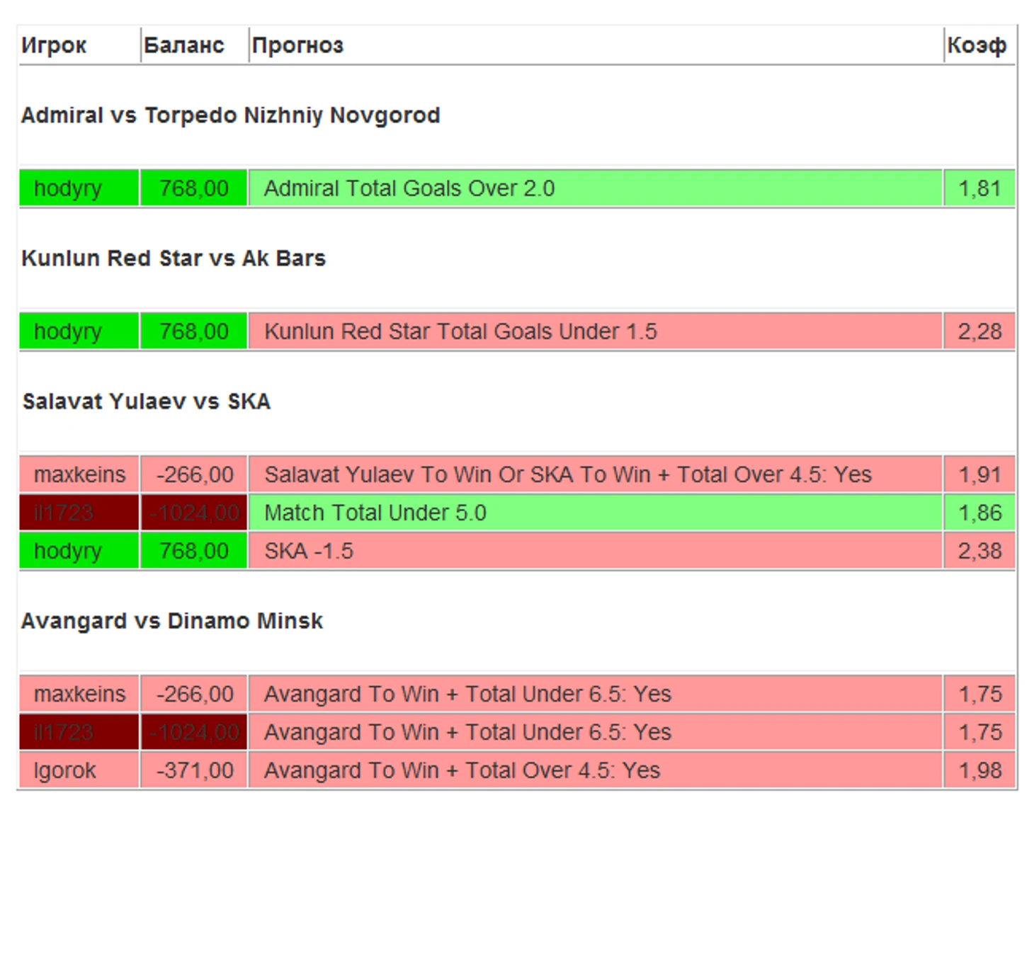The image size is (1034, 970).
Task: Select Kunlun Red Star Total Goals Under 1.5
Action: click(596, 331)
